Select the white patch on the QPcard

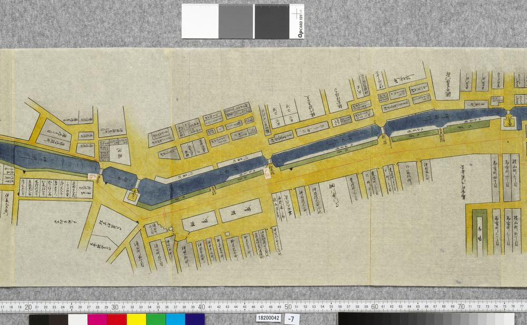click(200, 21)
